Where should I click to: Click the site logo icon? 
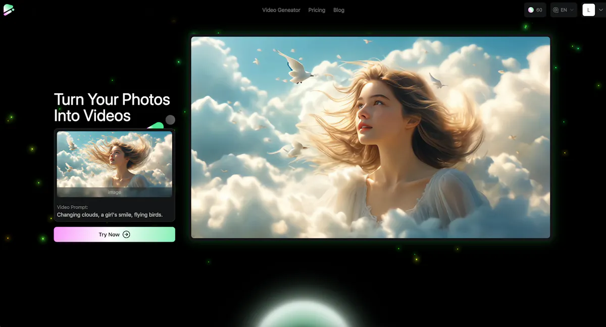pos(9,10)
